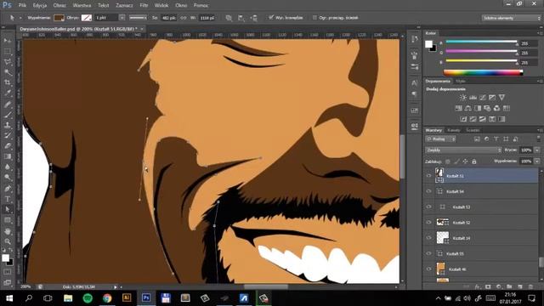Select the Pen tool

tap(8, 189)
